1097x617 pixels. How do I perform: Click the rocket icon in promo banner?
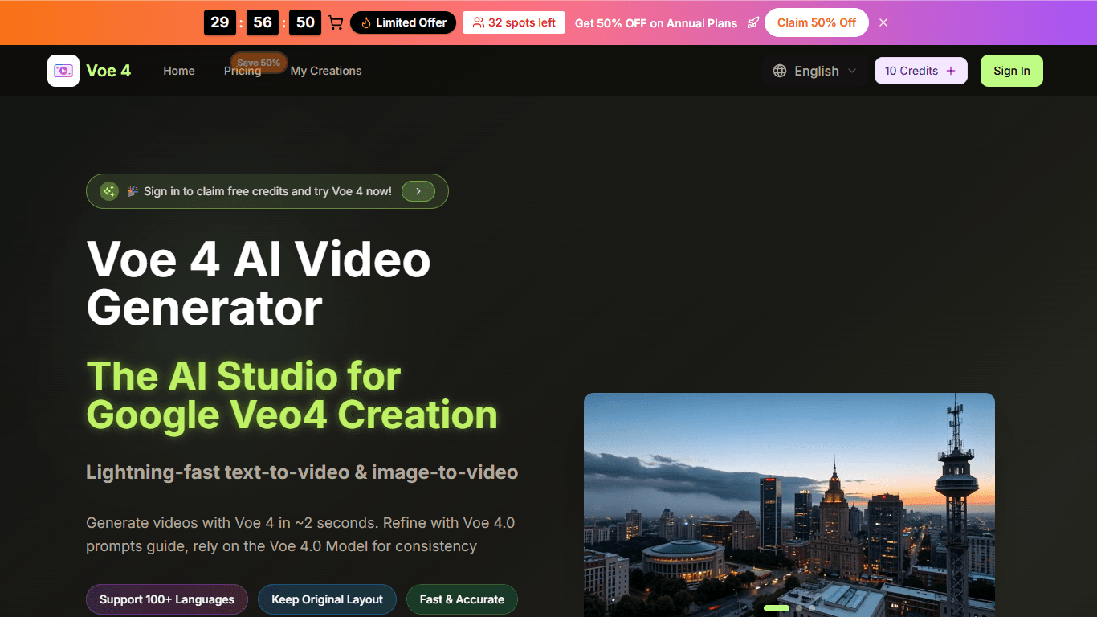coord(752,22)
